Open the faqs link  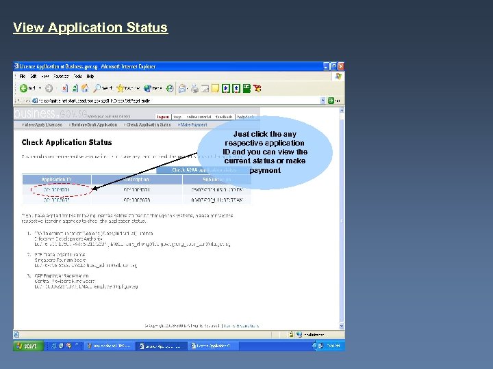pyautogui.click(x=177, y=117)
